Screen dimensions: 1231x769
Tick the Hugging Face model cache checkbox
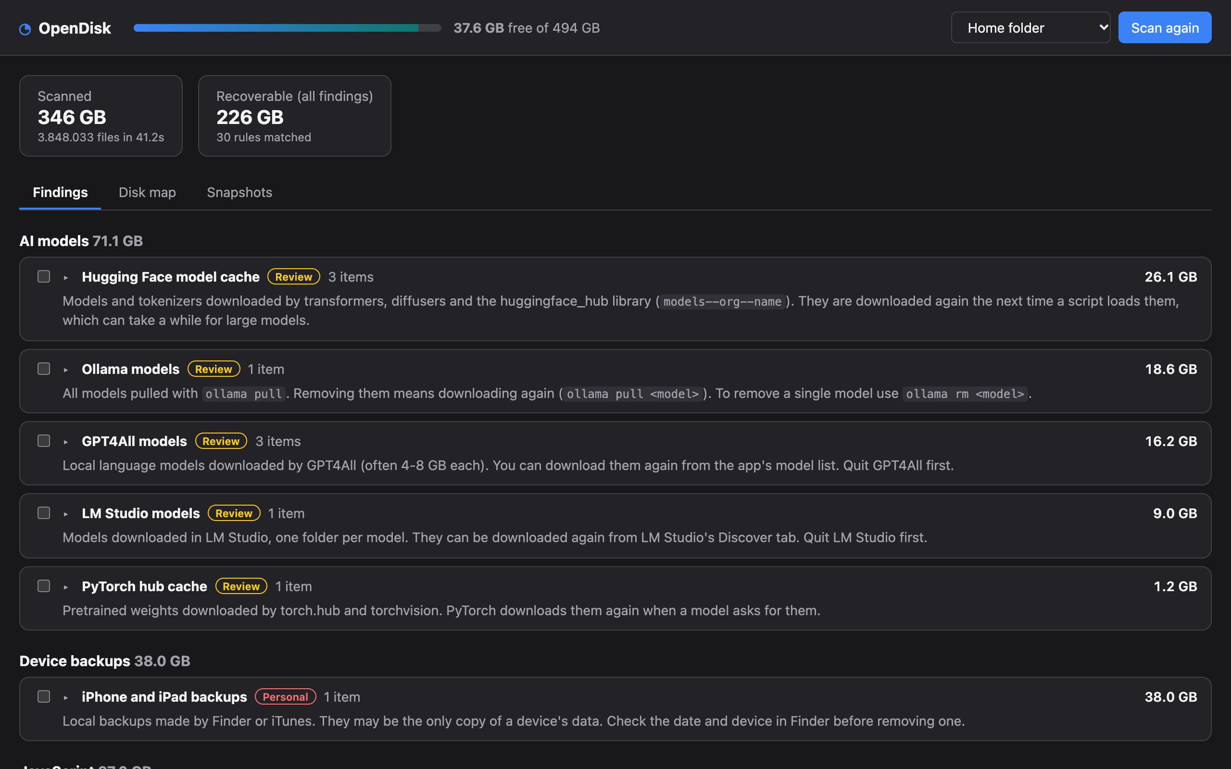(x=44, y=276)
